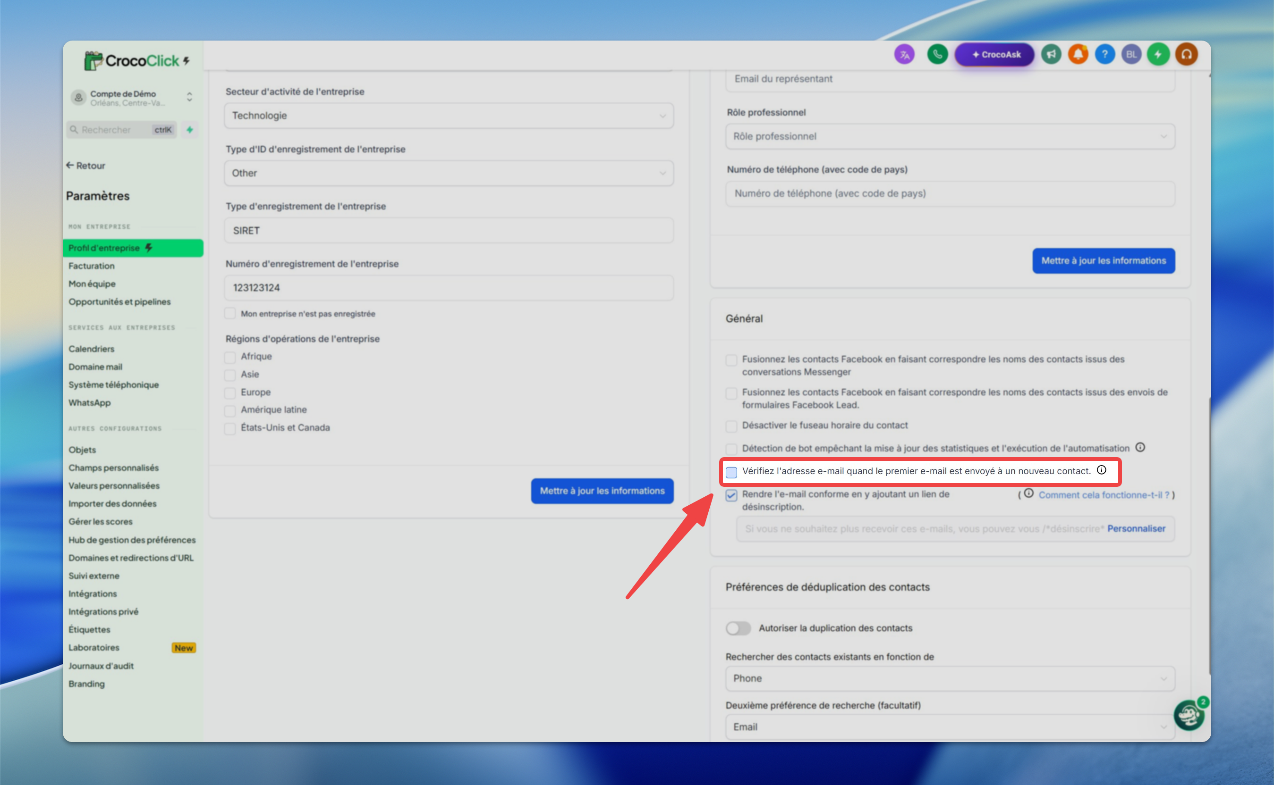Open Facturation settings
1274x785 pixels.
click(x=92, y=266)
